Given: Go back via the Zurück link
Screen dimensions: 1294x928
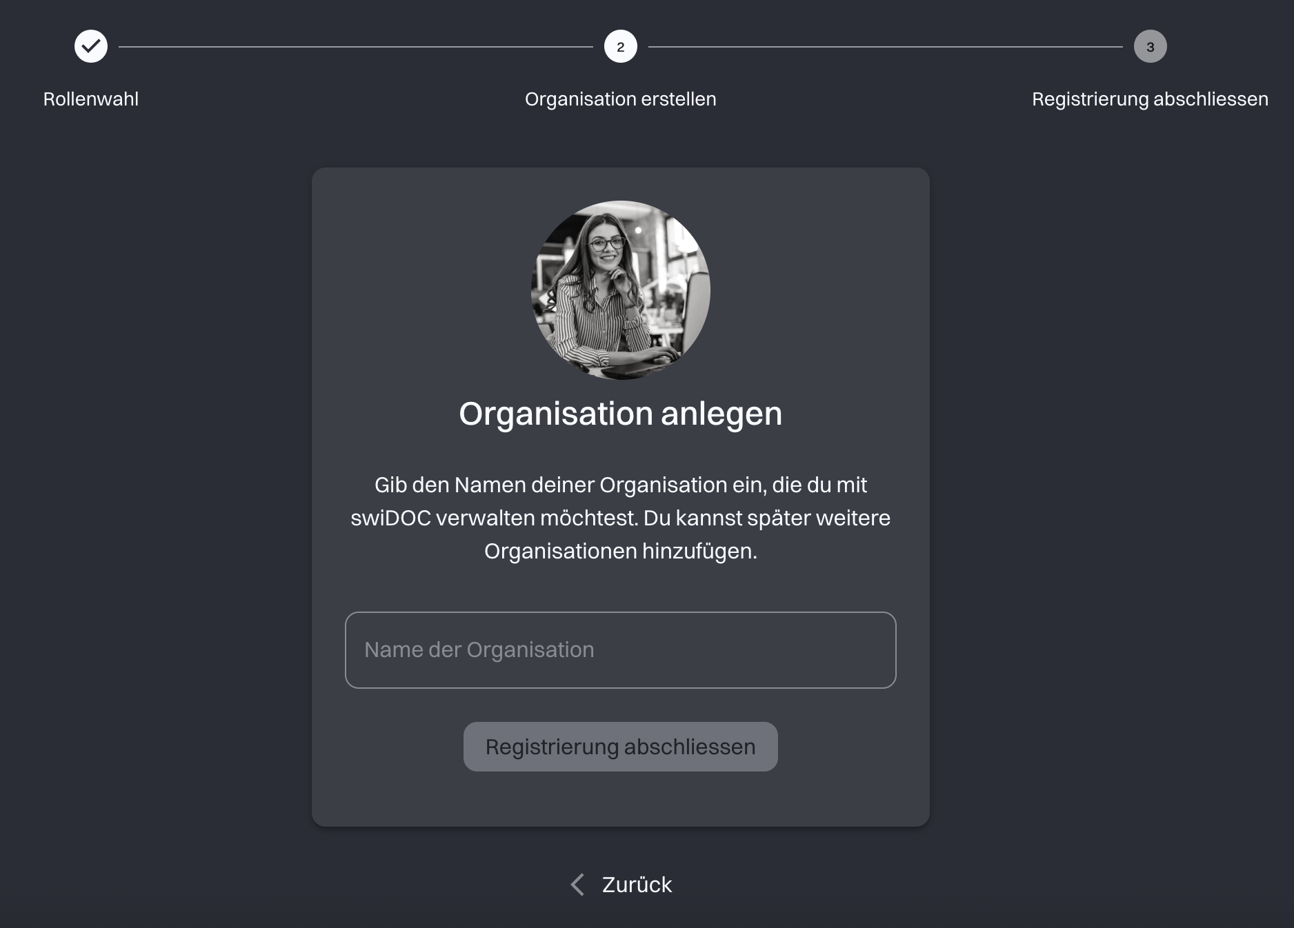Looking at the screenshot, I should pyautogui.click(x=637, y=885).
